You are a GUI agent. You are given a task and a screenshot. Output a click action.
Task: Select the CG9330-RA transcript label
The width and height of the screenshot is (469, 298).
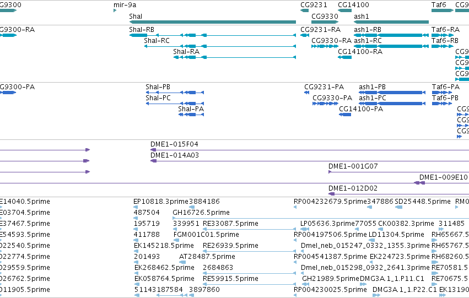click(331, 41)
